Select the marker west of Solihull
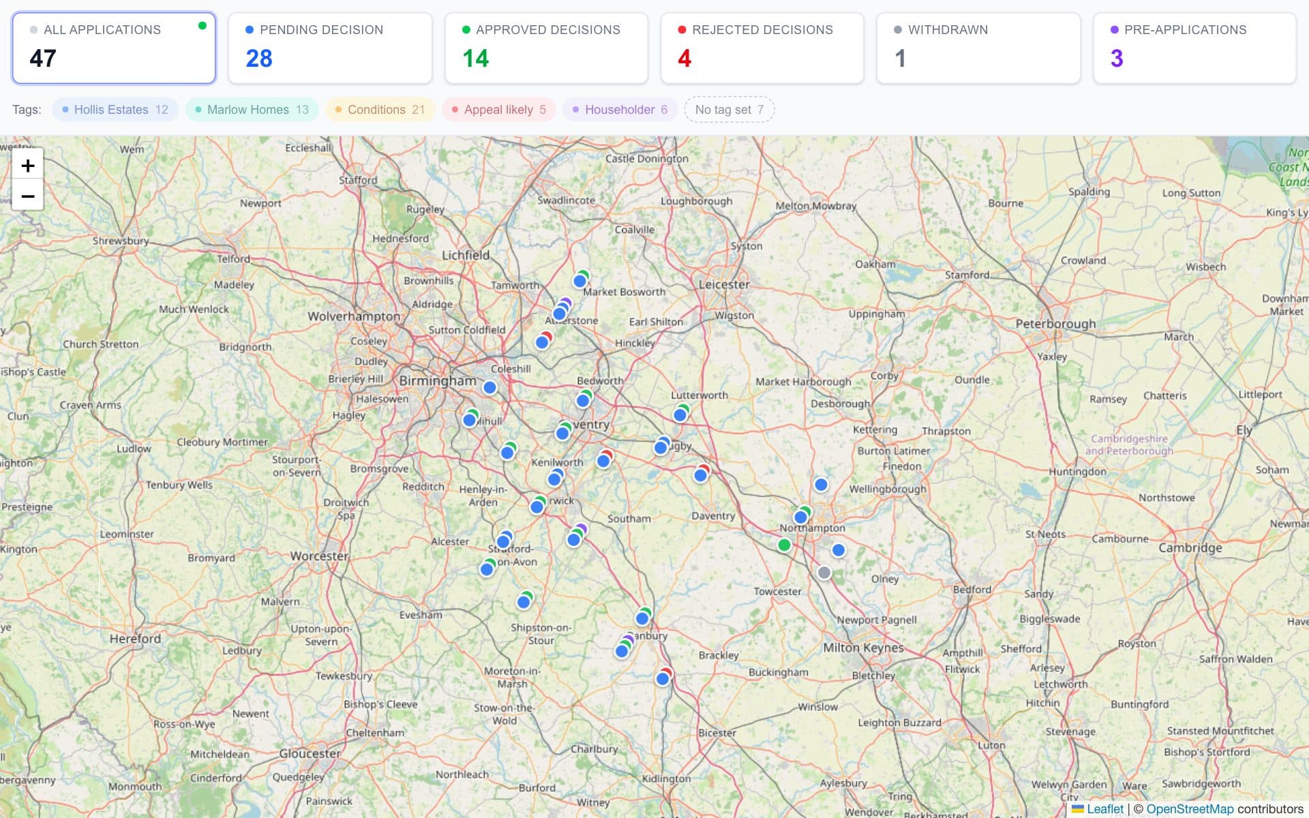The height and width of the screenshot is (818, 1309). point(470,420)
